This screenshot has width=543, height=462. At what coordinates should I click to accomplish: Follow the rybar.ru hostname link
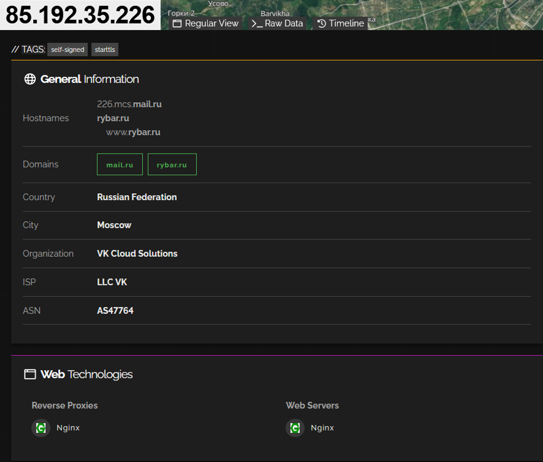click(x=113, y=118)
